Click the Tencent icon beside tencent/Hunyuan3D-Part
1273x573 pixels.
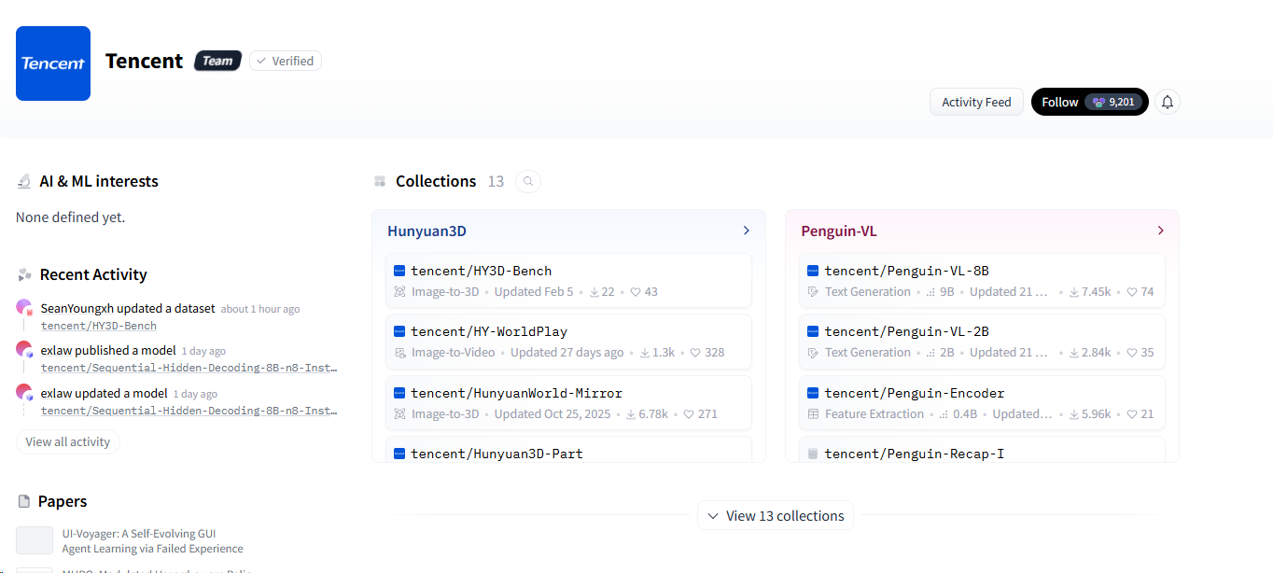399,454
